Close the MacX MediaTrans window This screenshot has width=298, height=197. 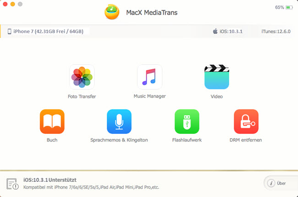(5, 4)
